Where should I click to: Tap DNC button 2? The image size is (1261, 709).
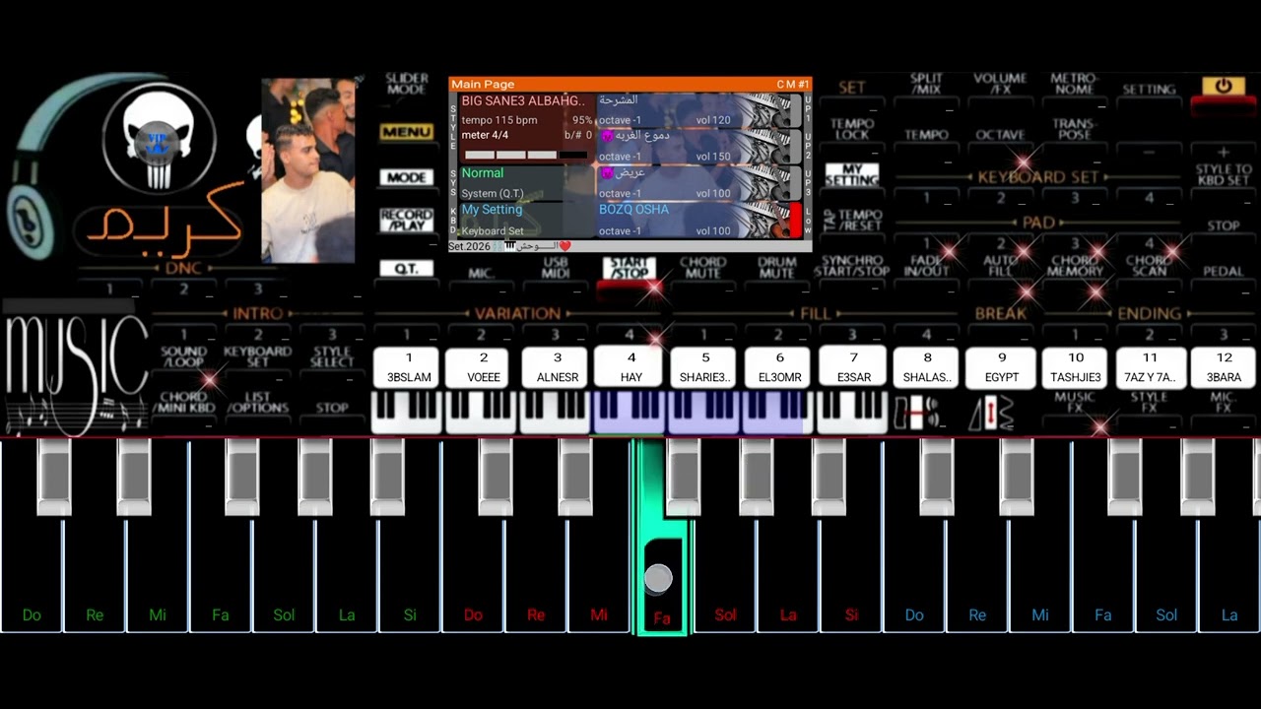click(x=183, y=290)
